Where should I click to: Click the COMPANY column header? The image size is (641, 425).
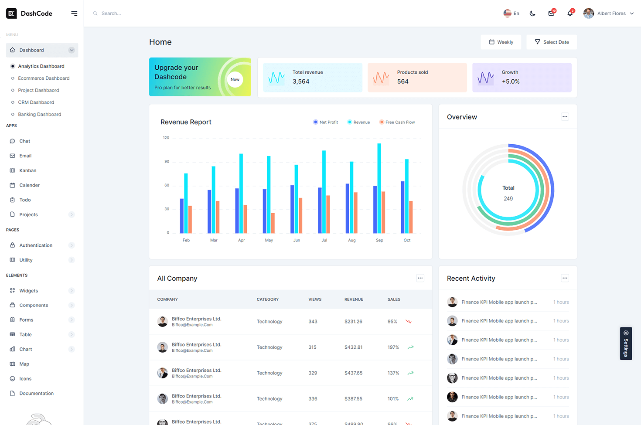[167, 299]
